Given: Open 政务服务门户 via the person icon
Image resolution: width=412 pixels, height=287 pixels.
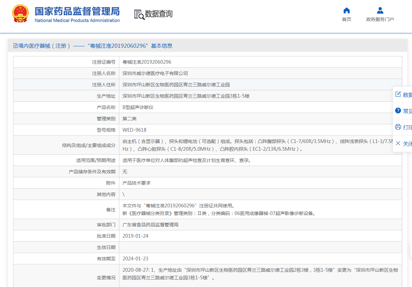Looking at the screenshot, I should point(380,10).
